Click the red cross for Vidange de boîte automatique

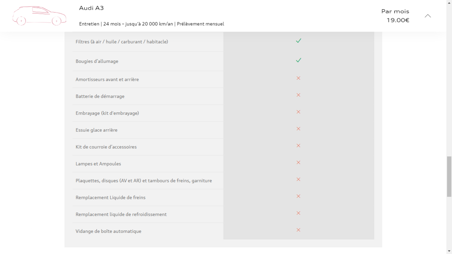pyautogui.click(x=298, y=230)
